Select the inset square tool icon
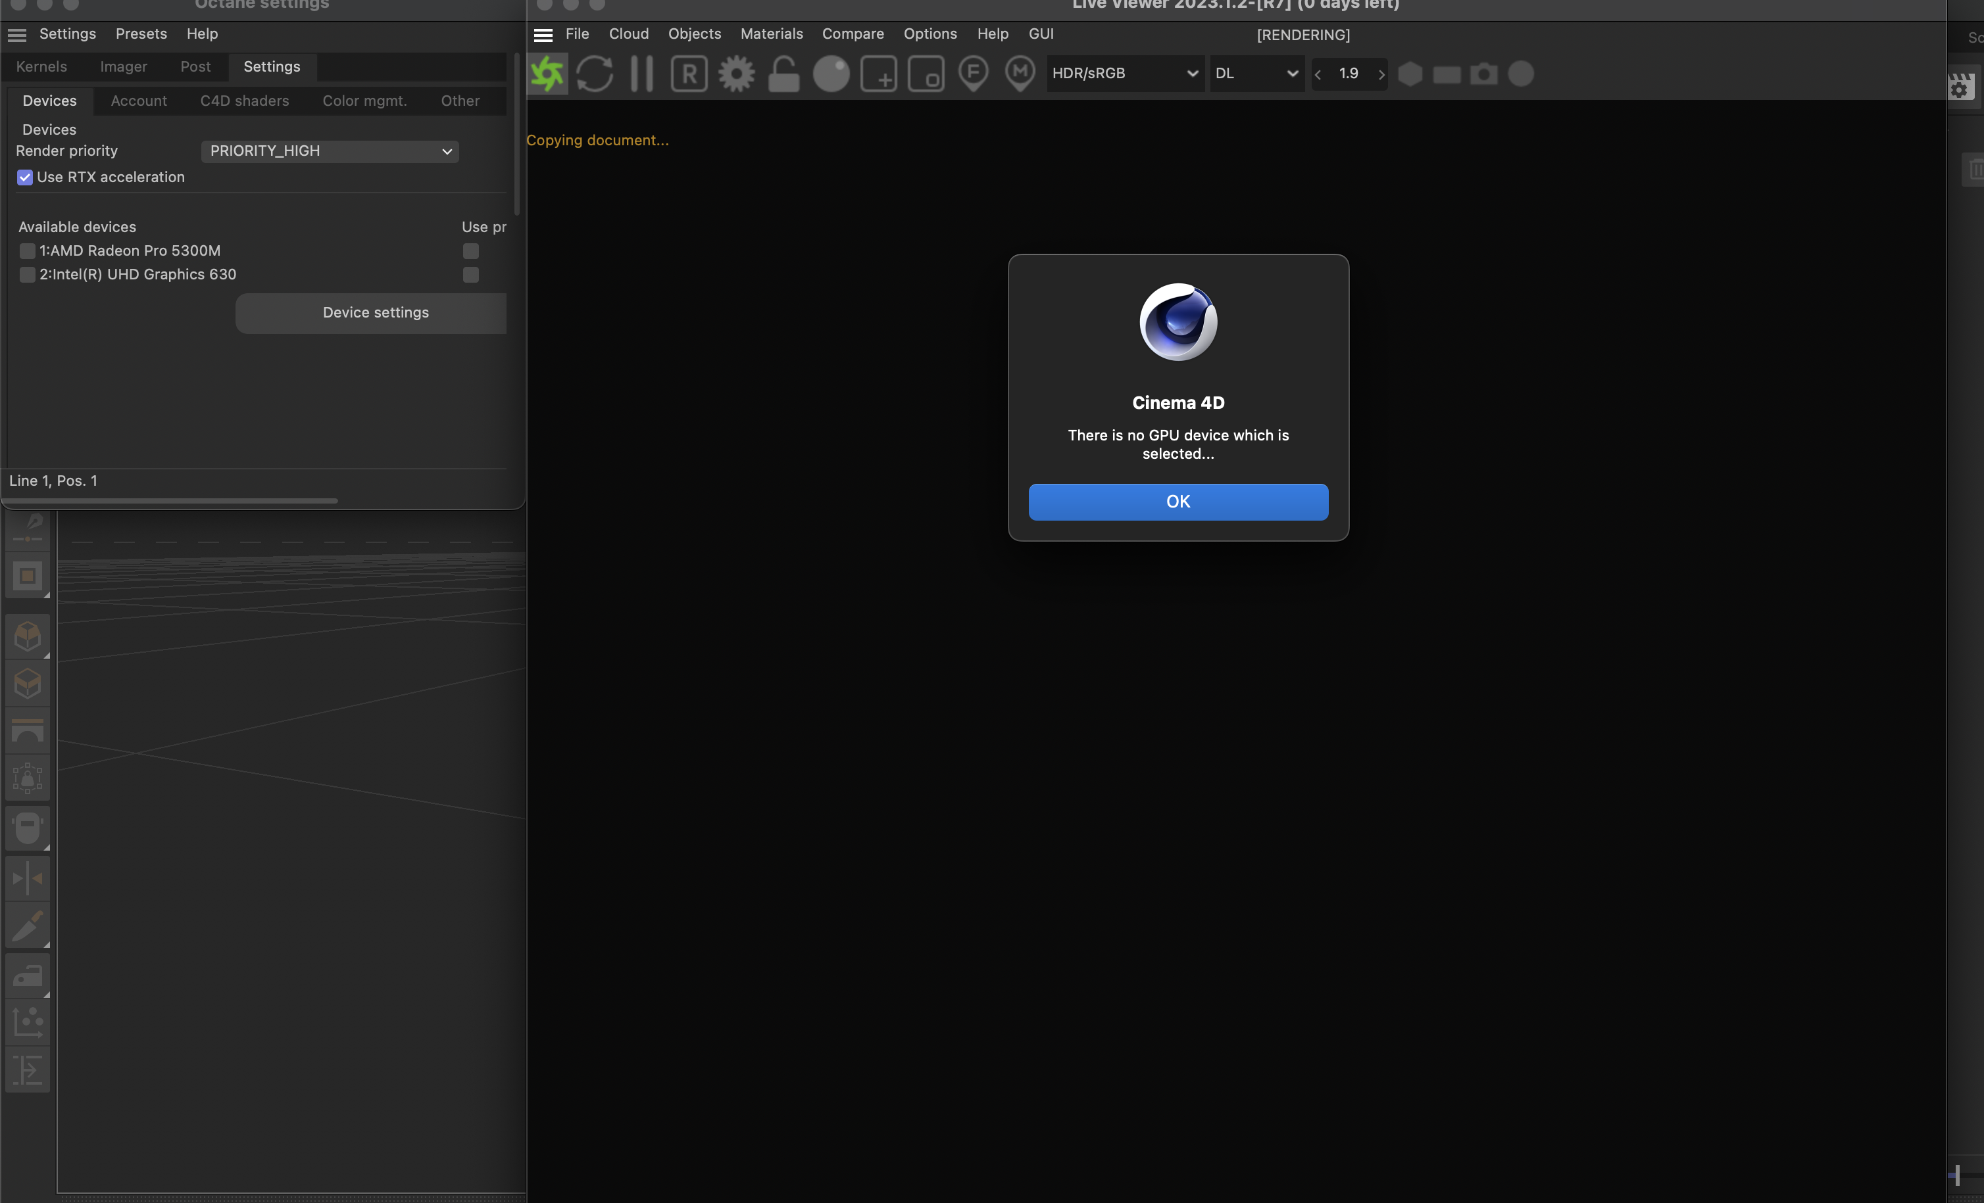 [28, 575]
